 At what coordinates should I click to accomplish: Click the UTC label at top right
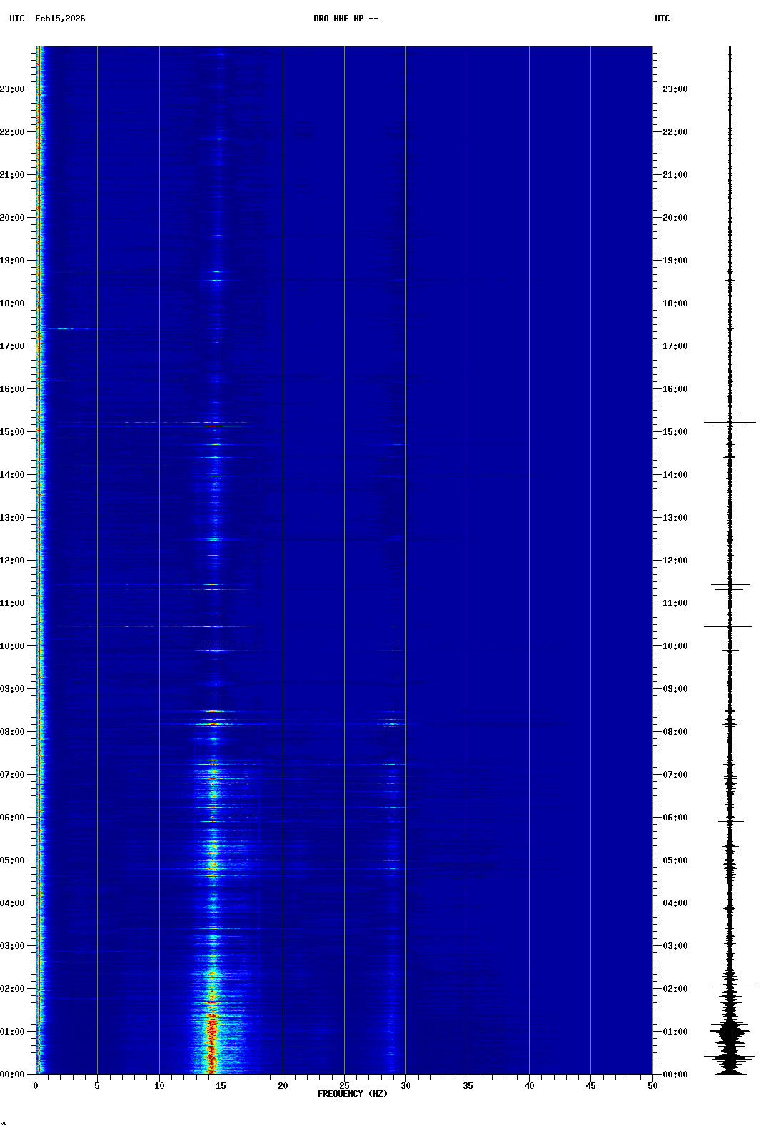pyautogui.click(x=662, y=19)
